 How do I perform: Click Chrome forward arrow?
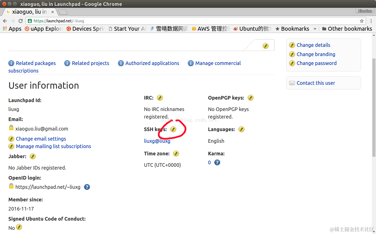13,21
